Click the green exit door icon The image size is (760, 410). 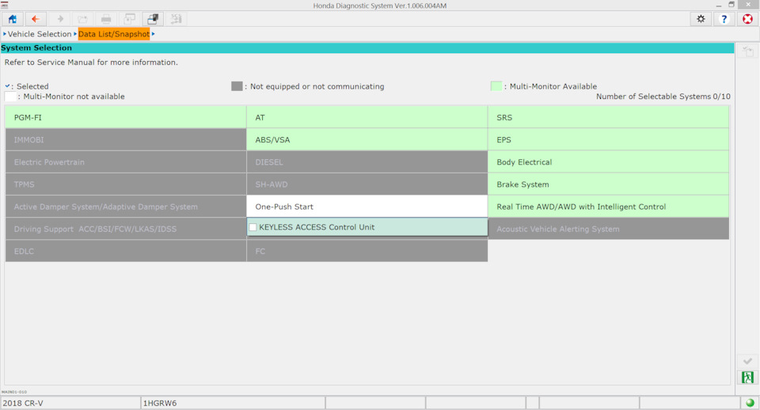click(747, 377)
